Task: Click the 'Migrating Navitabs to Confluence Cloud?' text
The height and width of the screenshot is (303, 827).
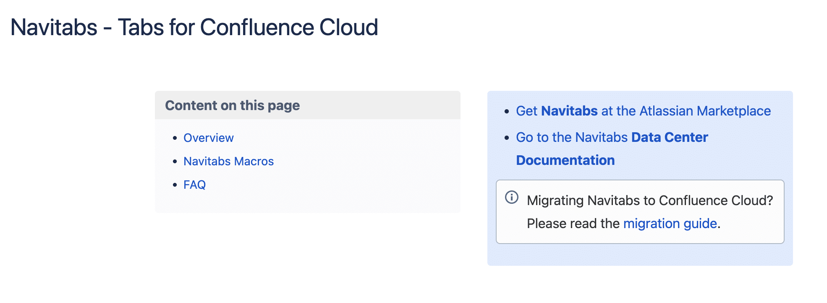Action: [x=649, y=200]
